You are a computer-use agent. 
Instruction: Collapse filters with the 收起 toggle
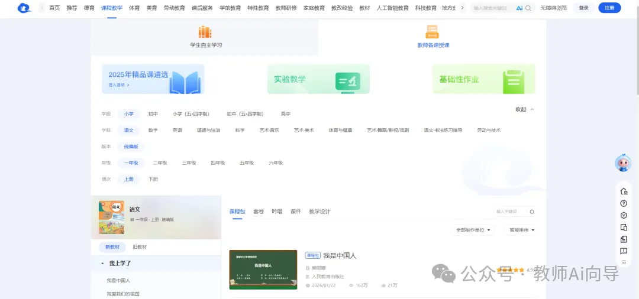(x=525, y=109)
